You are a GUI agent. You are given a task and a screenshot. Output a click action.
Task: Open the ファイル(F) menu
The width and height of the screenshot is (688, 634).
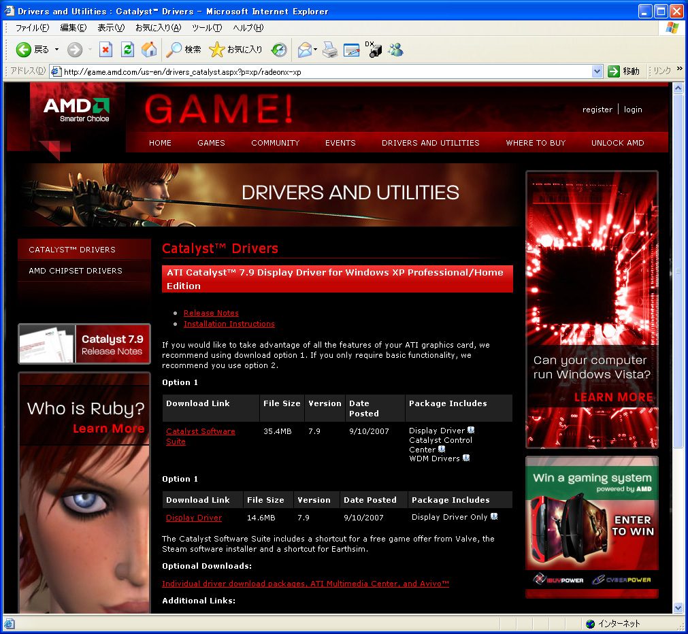pyautogui.click(x=32, y=28)
